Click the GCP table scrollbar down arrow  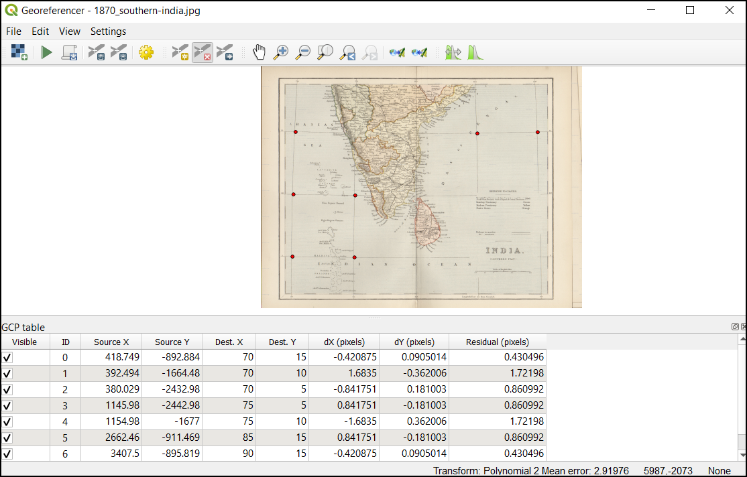742,456
